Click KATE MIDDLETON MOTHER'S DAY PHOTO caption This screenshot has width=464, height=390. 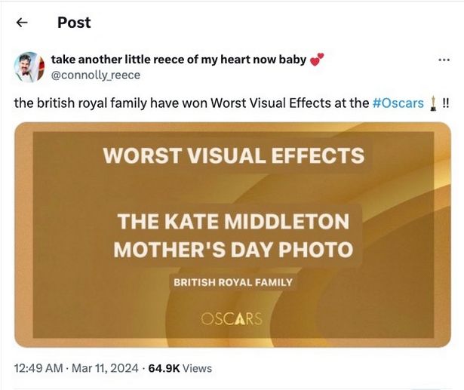[233, 235]
